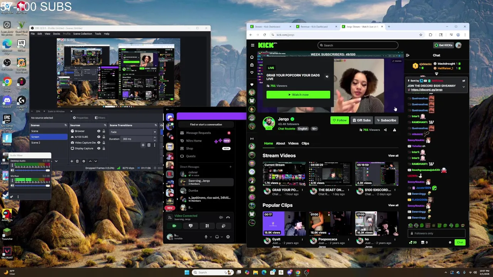493x277 pixels.
Task: Collapse the Kick chat panel
Action: (407, 55)
